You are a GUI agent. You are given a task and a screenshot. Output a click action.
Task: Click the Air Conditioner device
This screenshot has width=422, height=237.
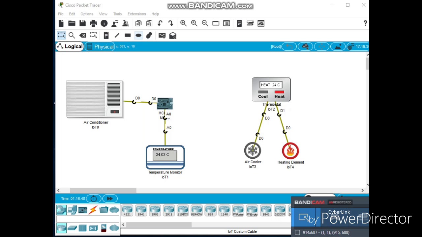point(95,99)
